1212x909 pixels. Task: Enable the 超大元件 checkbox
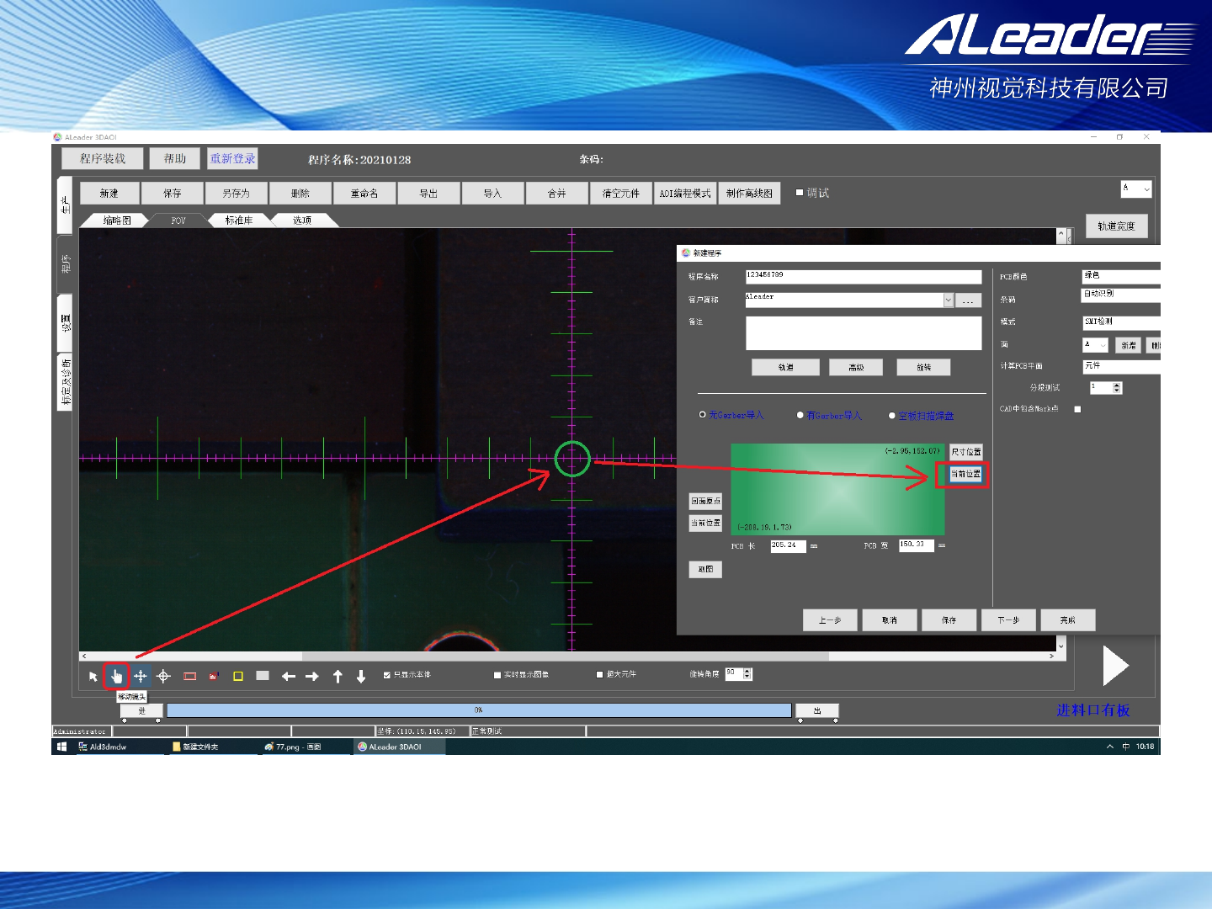[600, 675]
